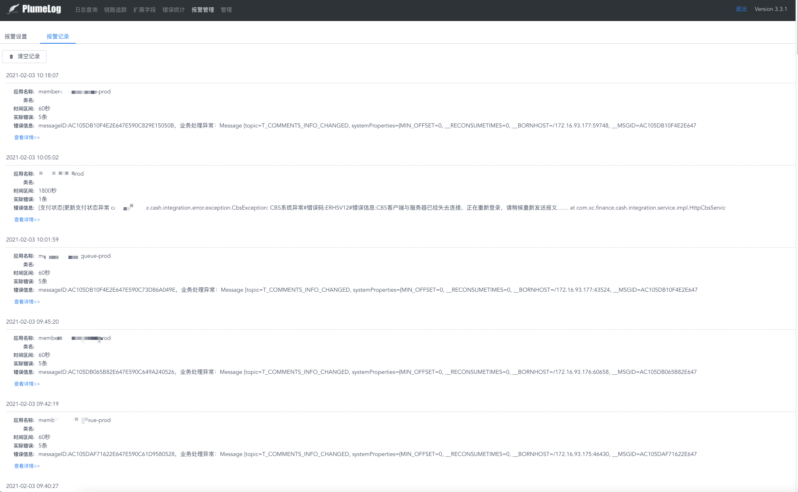Click the 退出 logout link
Viewport: 798px width, 492px height.
(x=741, y=9)
